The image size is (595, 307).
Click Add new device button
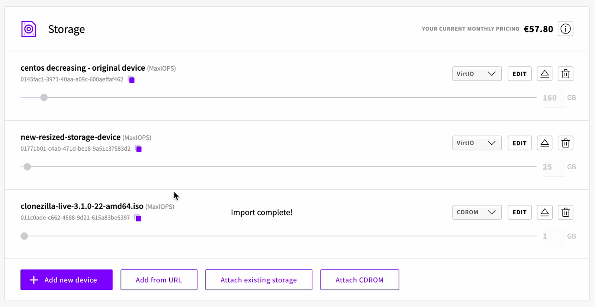[67, 280]
